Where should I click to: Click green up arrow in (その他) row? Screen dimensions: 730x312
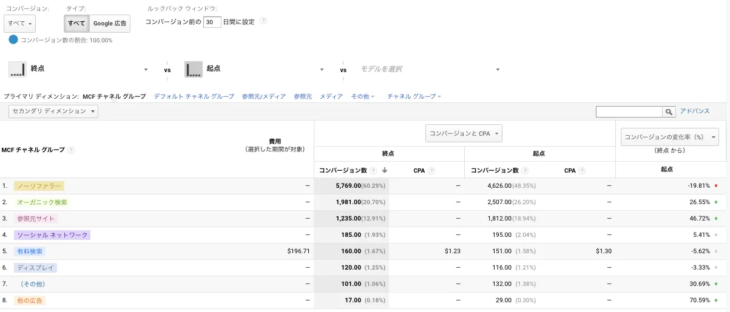(x=716, y=284)
